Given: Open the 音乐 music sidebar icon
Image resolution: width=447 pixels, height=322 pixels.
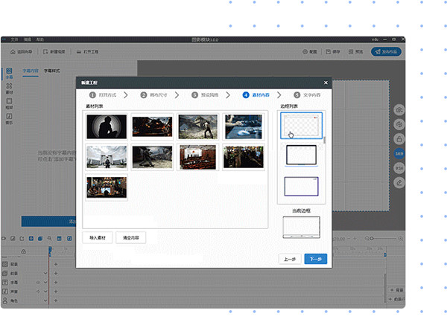Looking at the screenshot, I should (x=9, y=116).
